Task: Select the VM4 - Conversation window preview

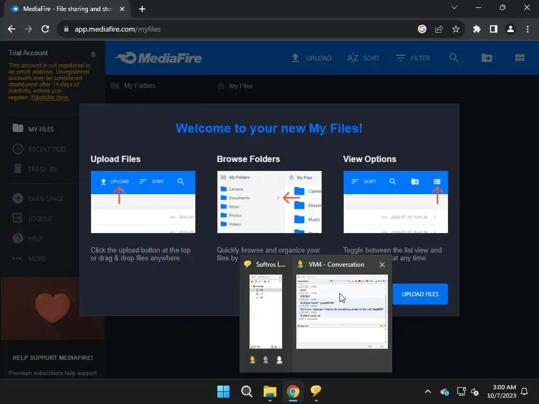Action: click(342, 311)
